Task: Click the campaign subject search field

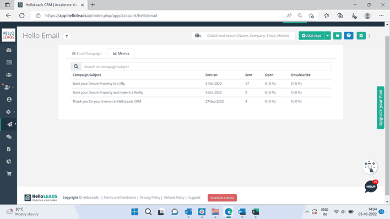Action: click(206, 67)
